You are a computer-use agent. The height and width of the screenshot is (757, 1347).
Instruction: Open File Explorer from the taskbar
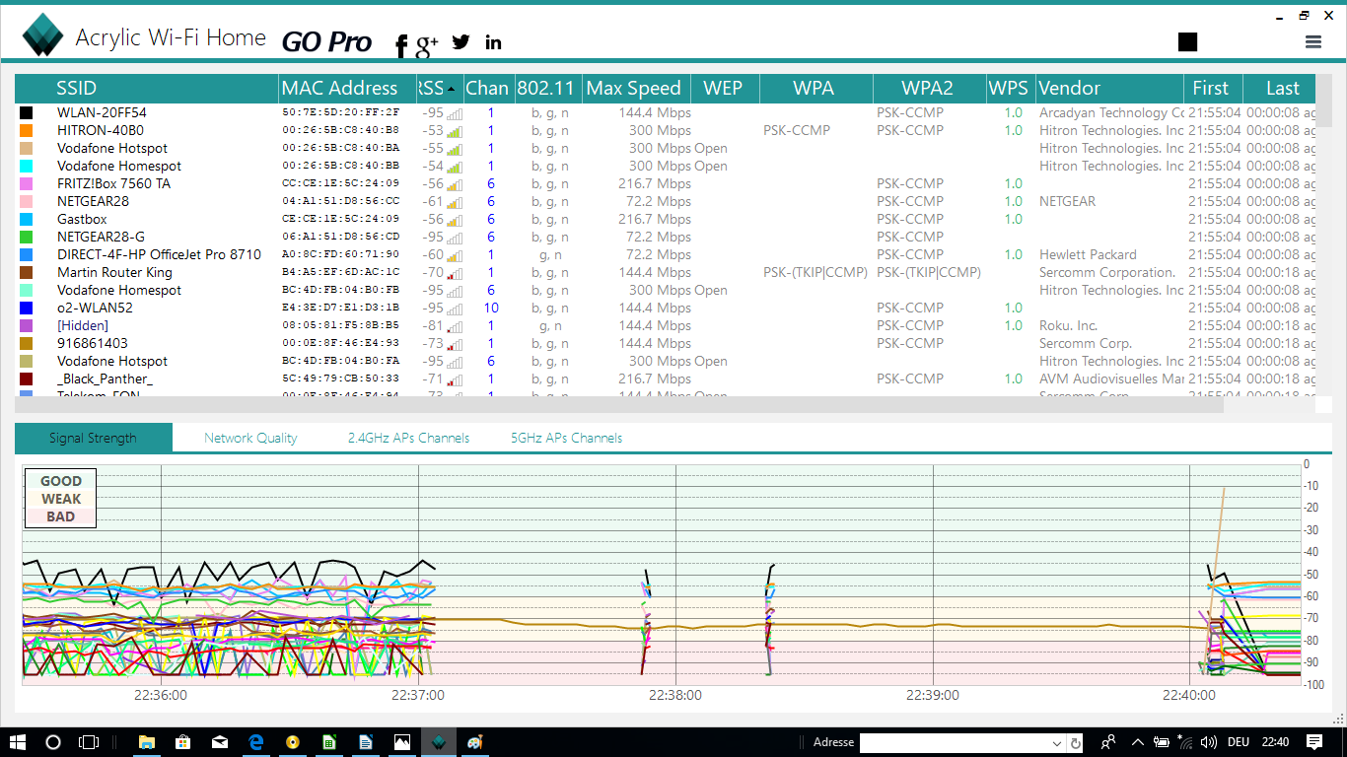(x=146, y=742)
